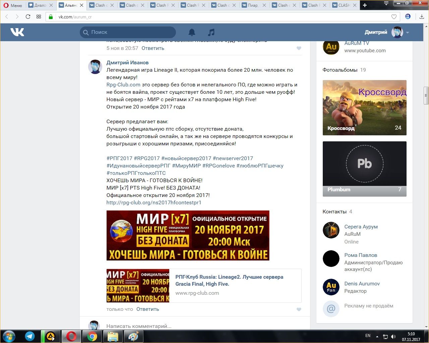Open link preview thumbnail for rpg-club.com
This screenshot has height=343, width=429.
click(x=138, y=286)
